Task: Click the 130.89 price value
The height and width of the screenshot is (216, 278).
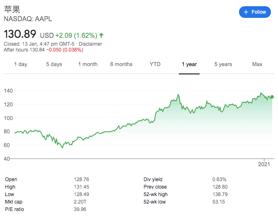Action: (20, 34)
